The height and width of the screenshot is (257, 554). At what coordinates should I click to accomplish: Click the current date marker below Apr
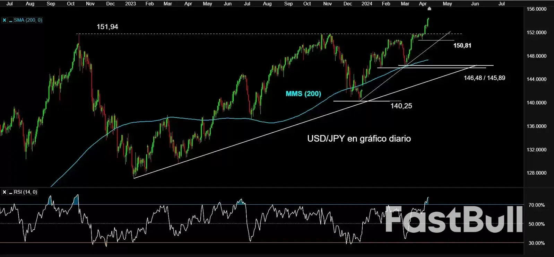pos(430,9)
